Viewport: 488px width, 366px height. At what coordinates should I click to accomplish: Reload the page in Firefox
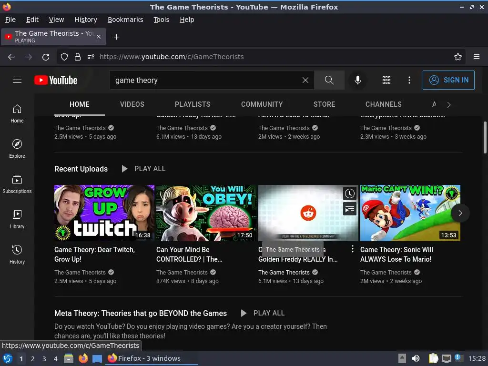click(46, 57)
